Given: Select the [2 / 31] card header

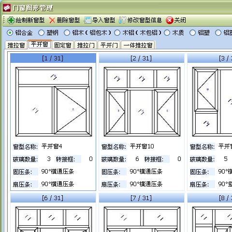Looking at the screenshot, I should point(142,58).
